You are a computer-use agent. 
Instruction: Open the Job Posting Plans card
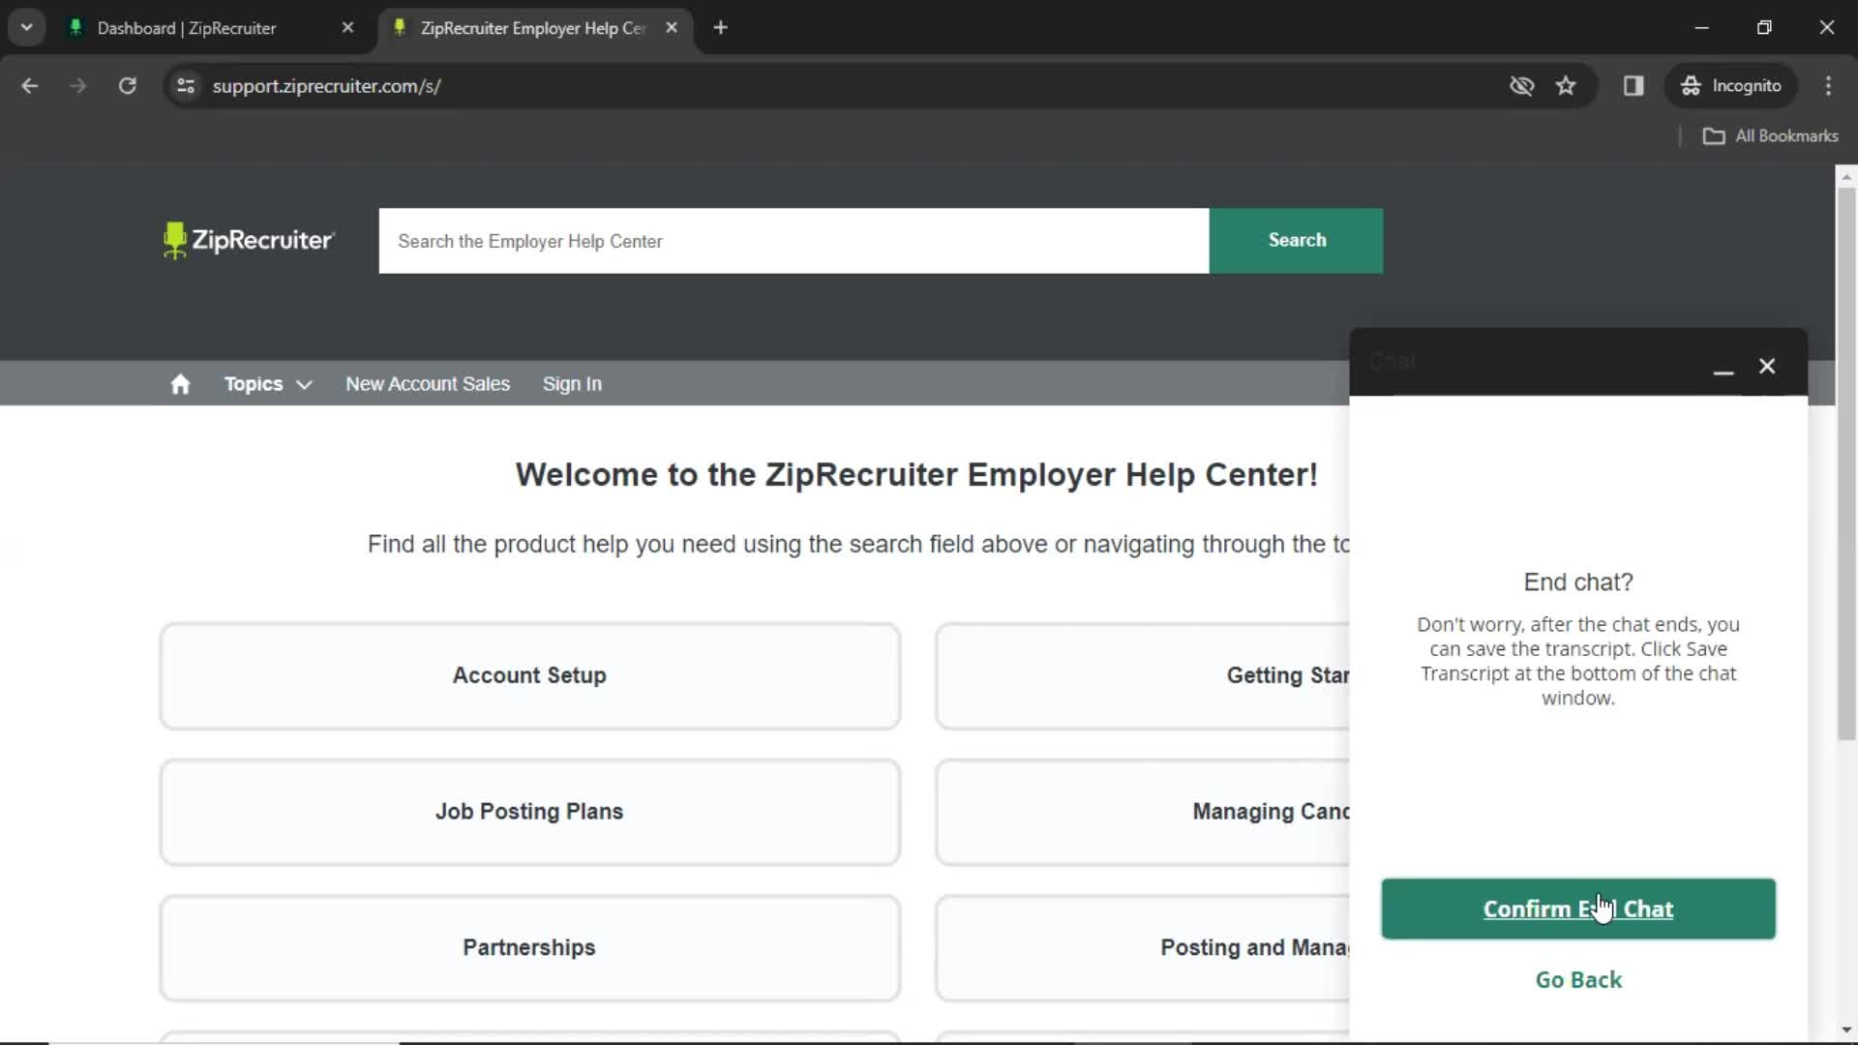coord(529,813)
